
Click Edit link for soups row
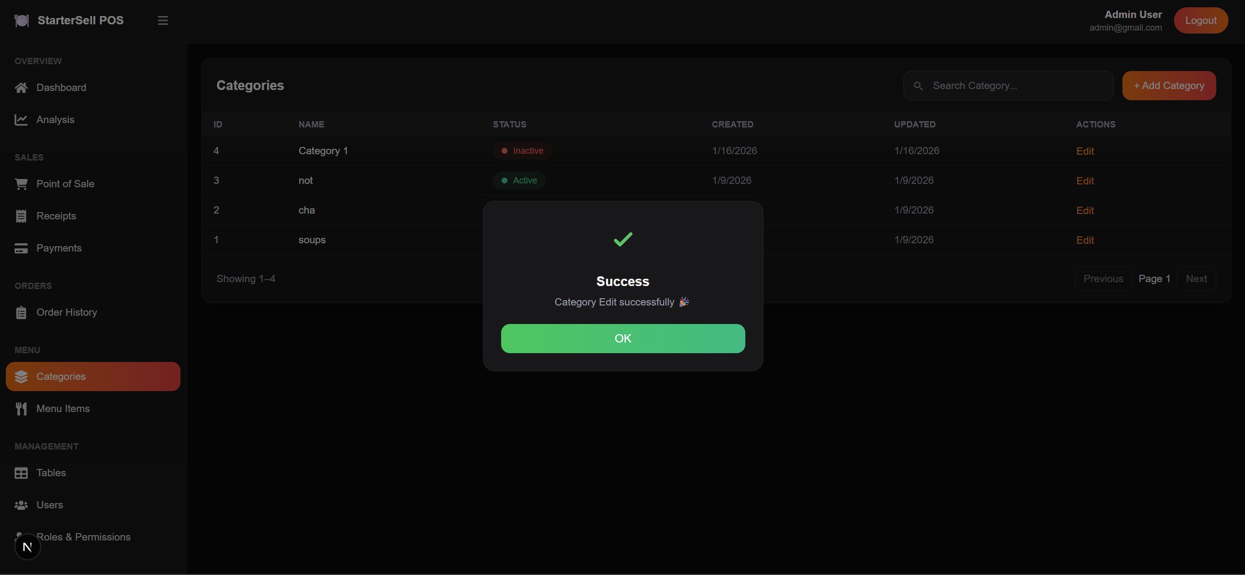click(1084, 240)
